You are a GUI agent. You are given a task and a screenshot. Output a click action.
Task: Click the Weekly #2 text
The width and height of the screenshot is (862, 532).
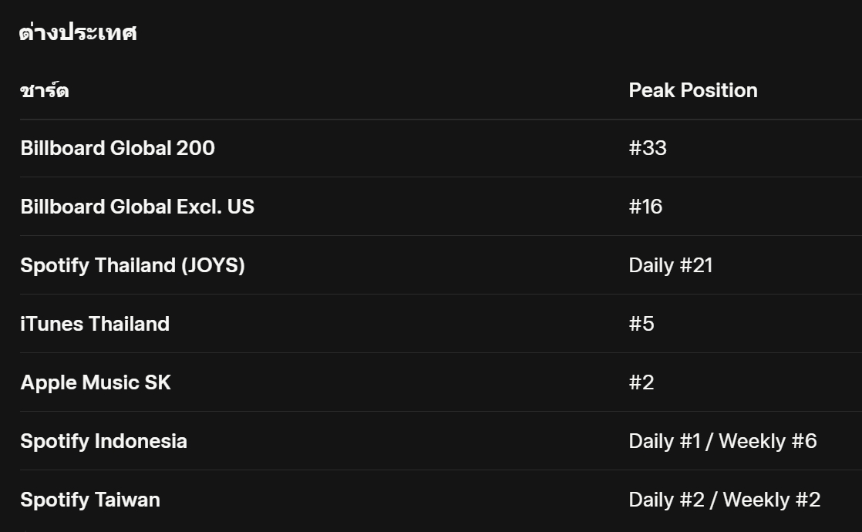771,500
